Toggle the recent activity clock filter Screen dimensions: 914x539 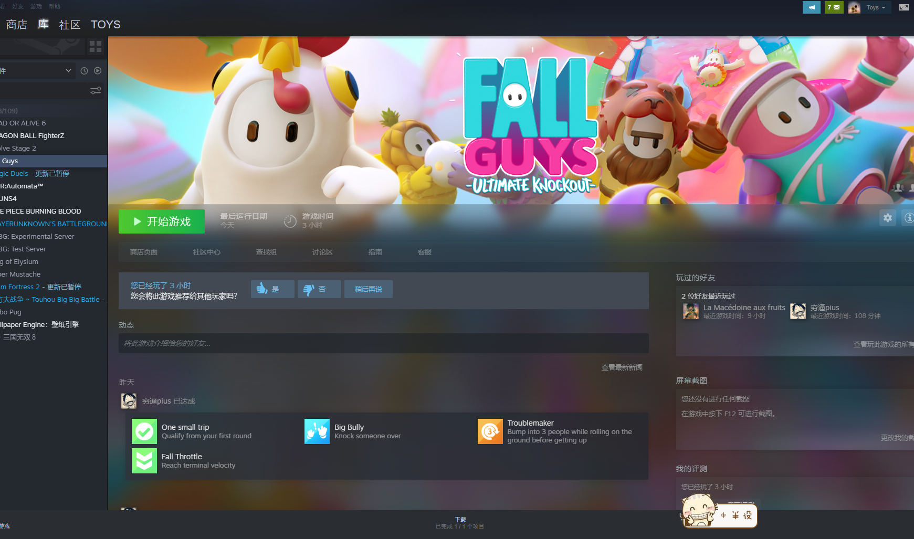point(84,71)
